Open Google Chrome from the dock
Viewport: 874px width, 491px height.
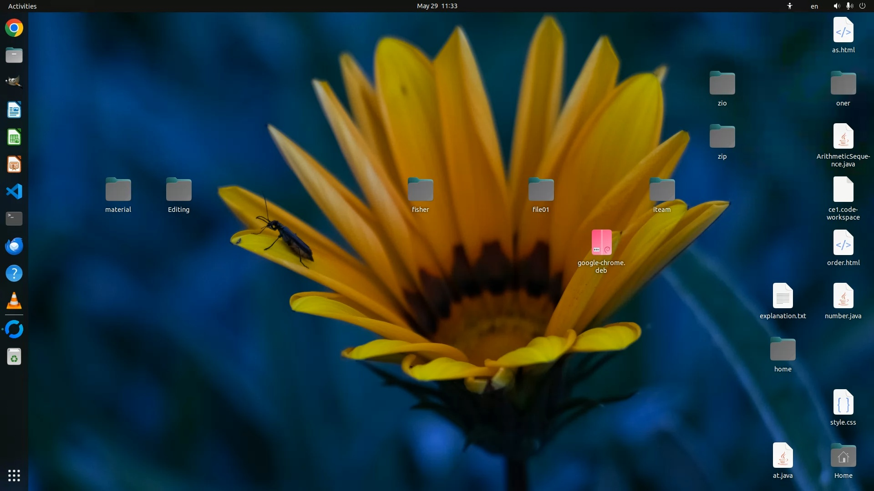14,28
